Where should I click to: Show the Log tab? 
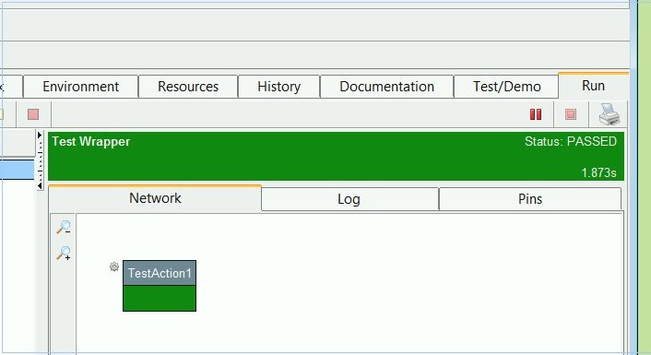tap(349, 199)
